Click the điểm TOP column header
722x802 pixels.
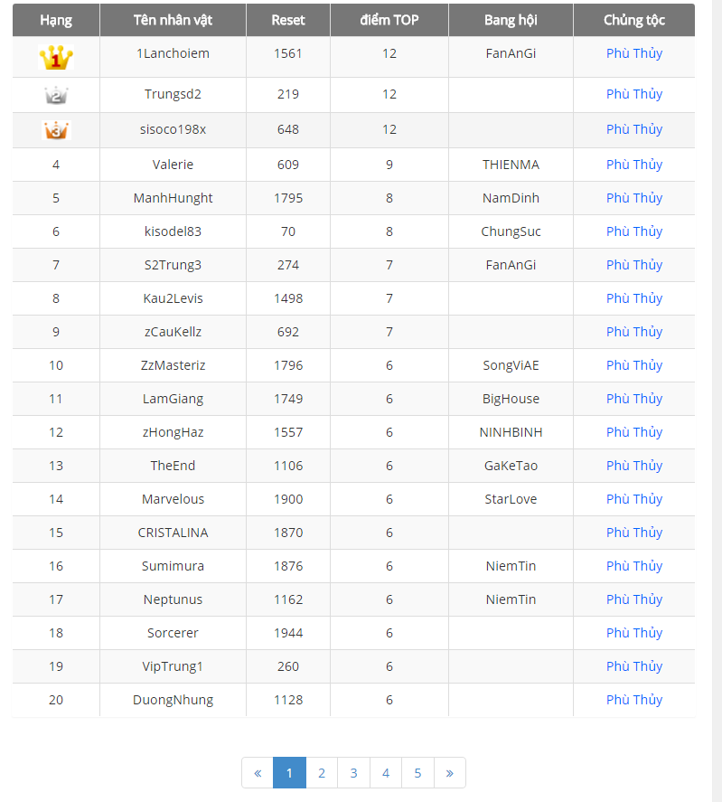tap(389, 20)
